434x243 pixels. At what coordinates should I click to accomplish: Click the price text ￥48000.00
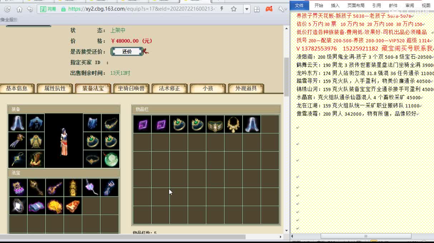(x=131, y=41)
